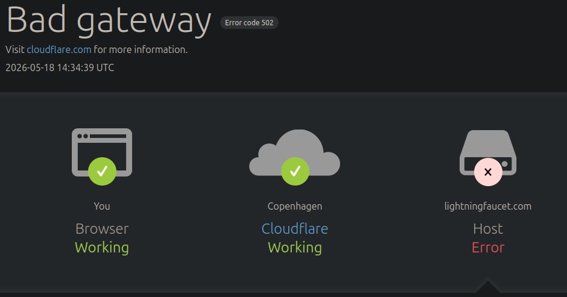Viewport: 567px width, 297px height.
Task: Click the pink X error badge
Action: pyautogui.click(x=488, y=172)
